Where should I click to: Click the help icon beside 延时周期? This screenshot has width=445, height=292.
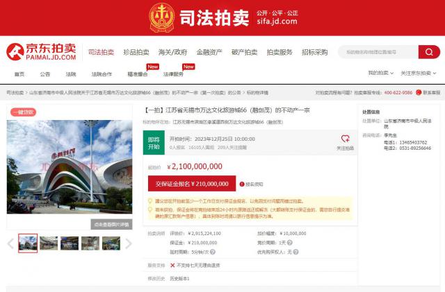(213, 252)
